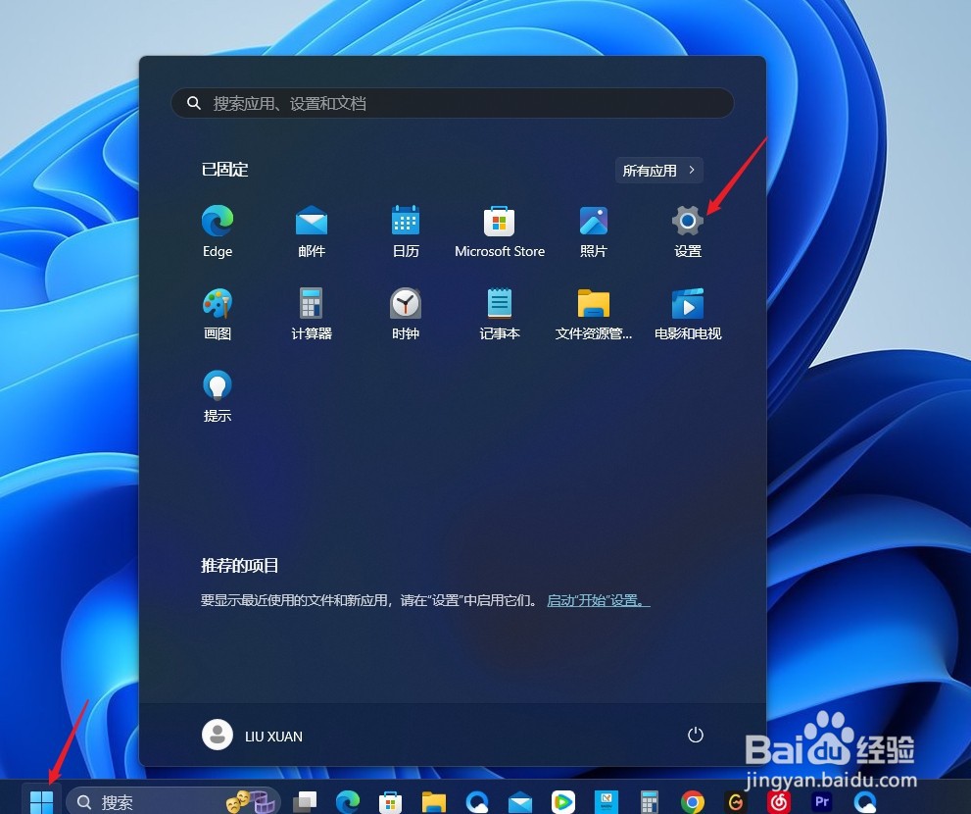971x814 pixels.
Task: Launch 电影和电视 (Movies & TV) app
Action: point(688,314)
